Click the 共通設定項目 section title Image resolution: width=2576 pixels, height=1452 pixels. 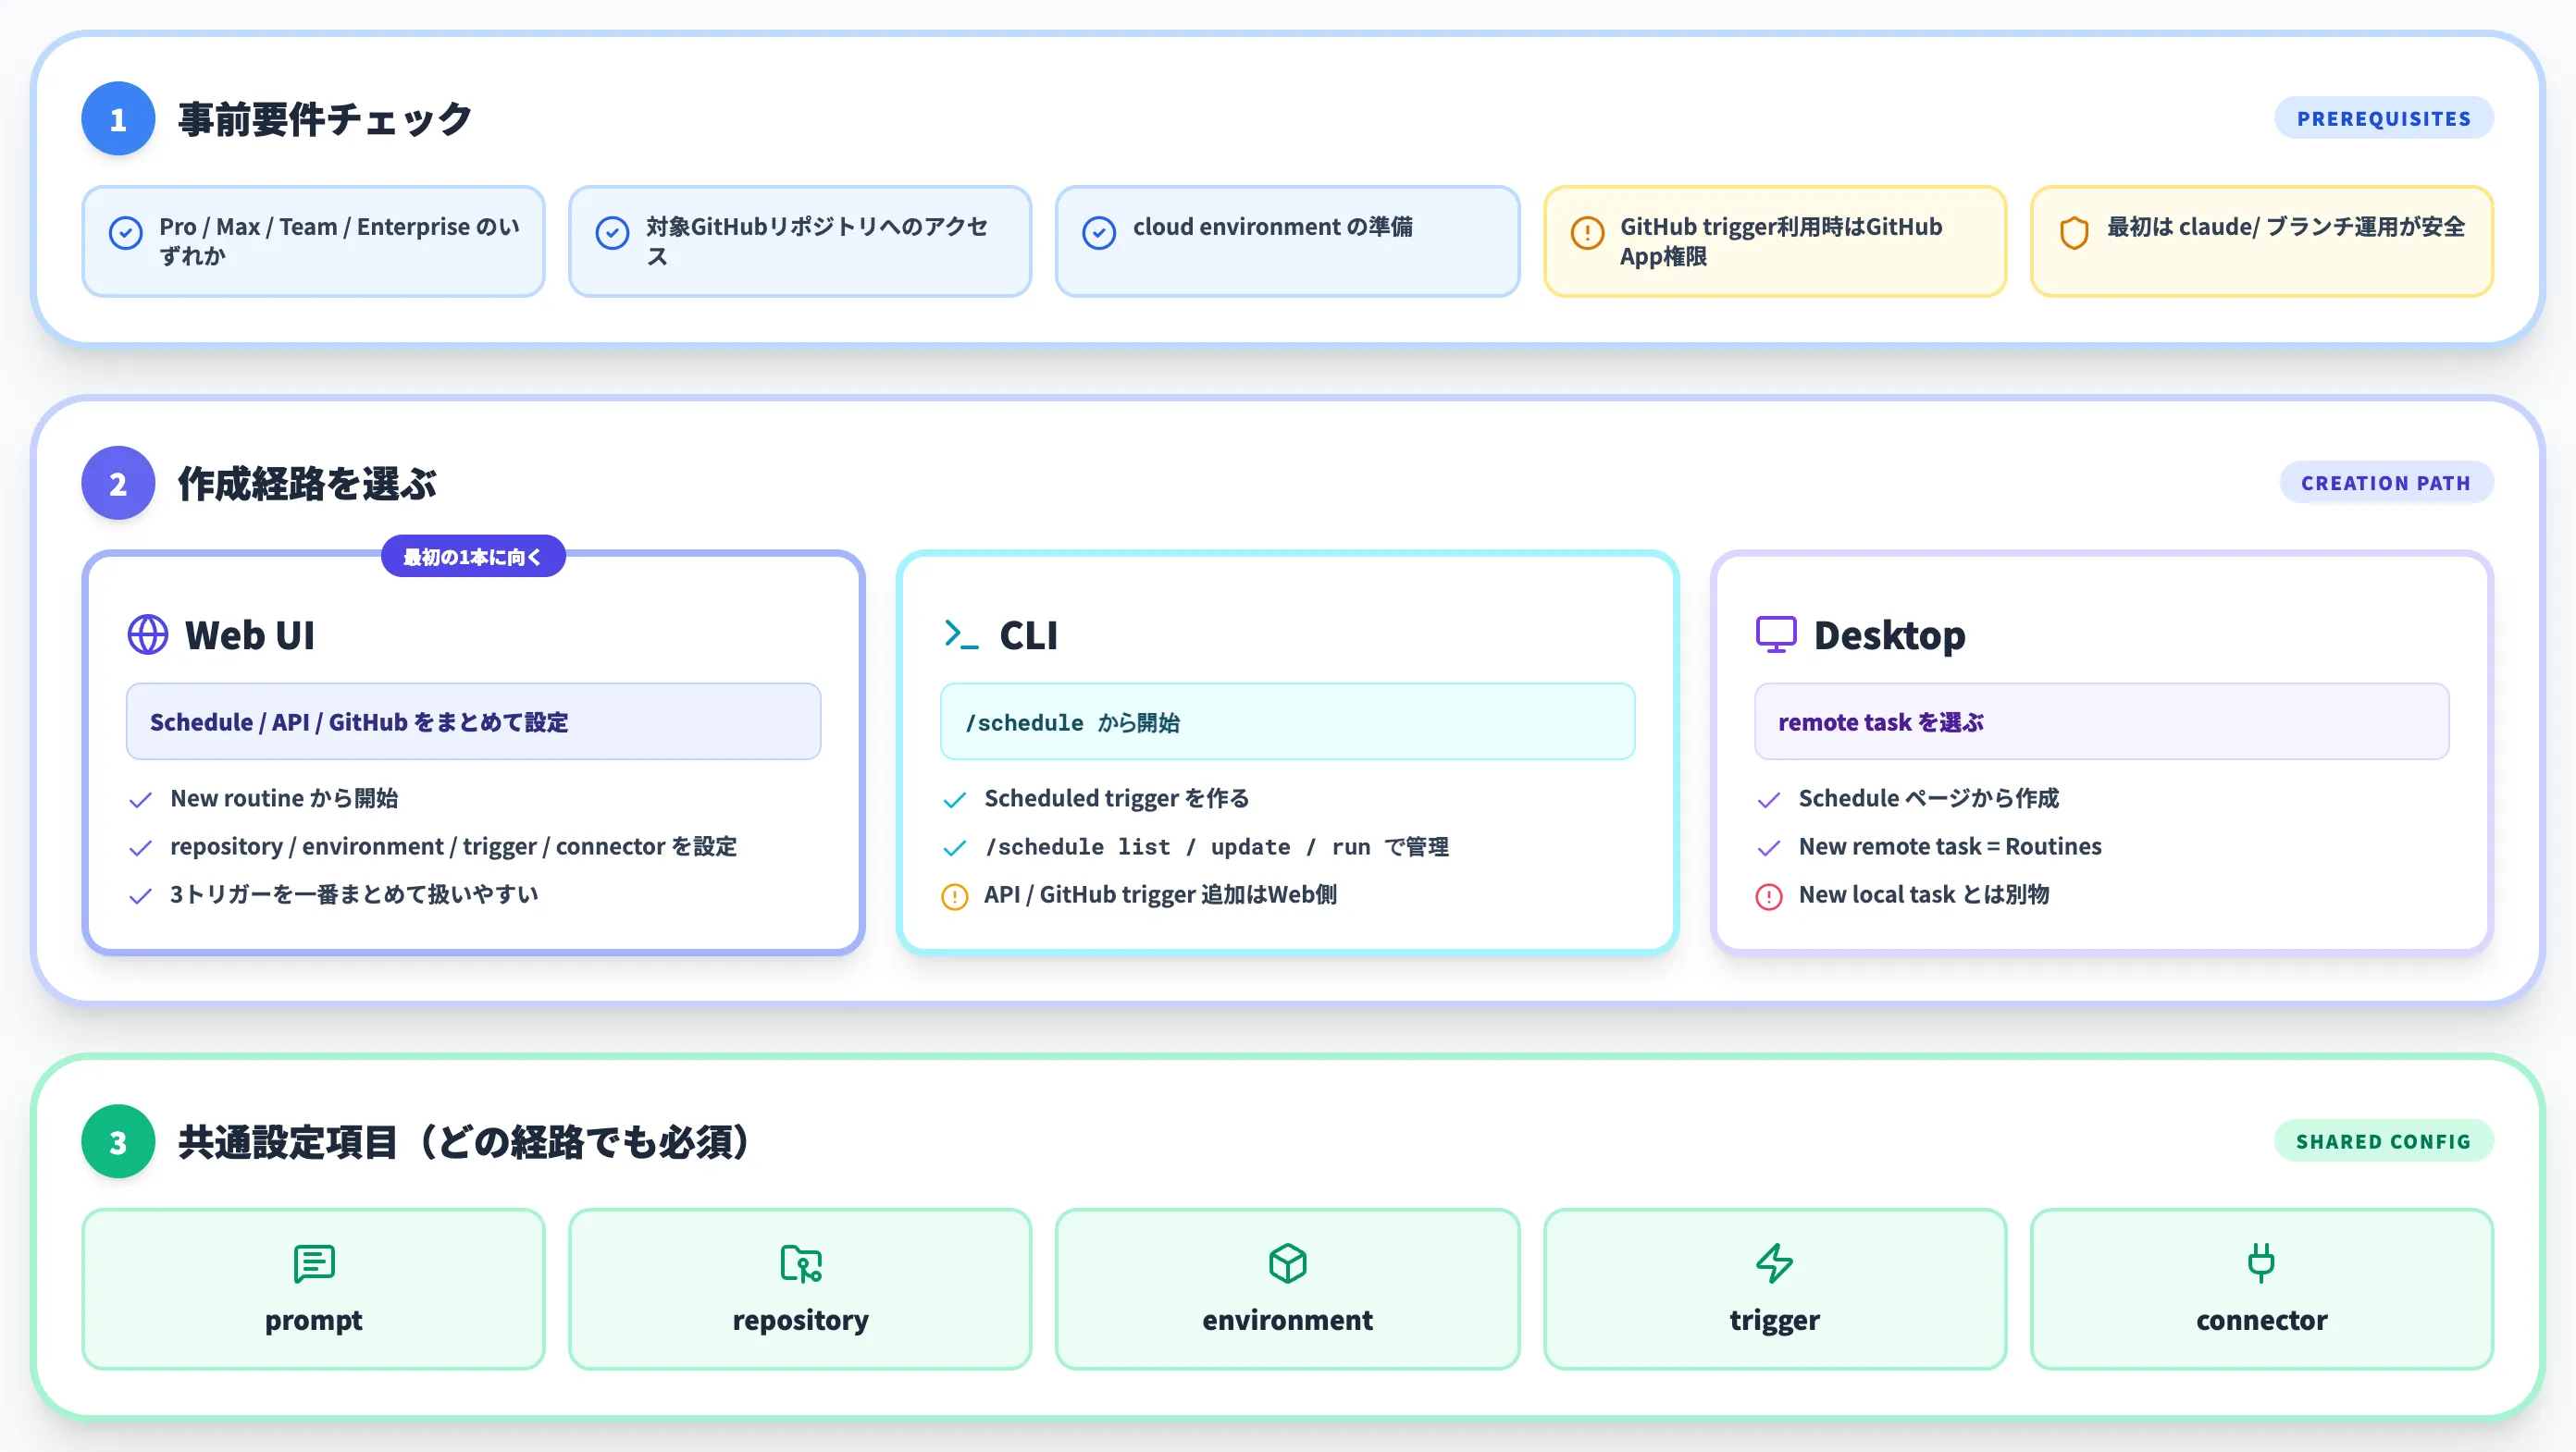pos(464,1142)
